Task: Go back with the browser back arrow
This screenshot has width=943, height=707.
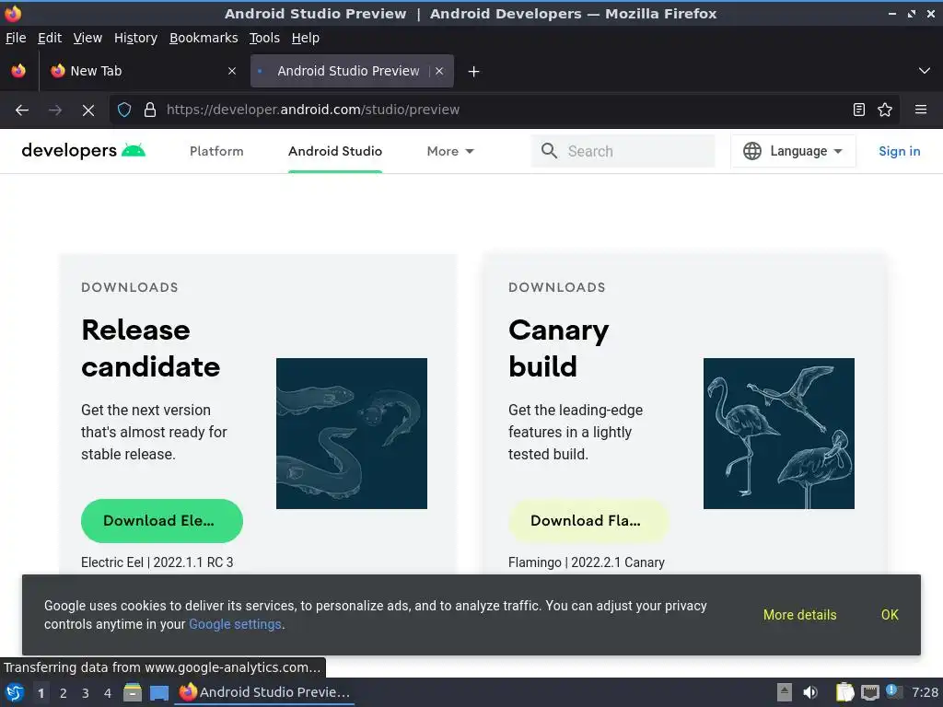Action: click(x=22, y=110)
